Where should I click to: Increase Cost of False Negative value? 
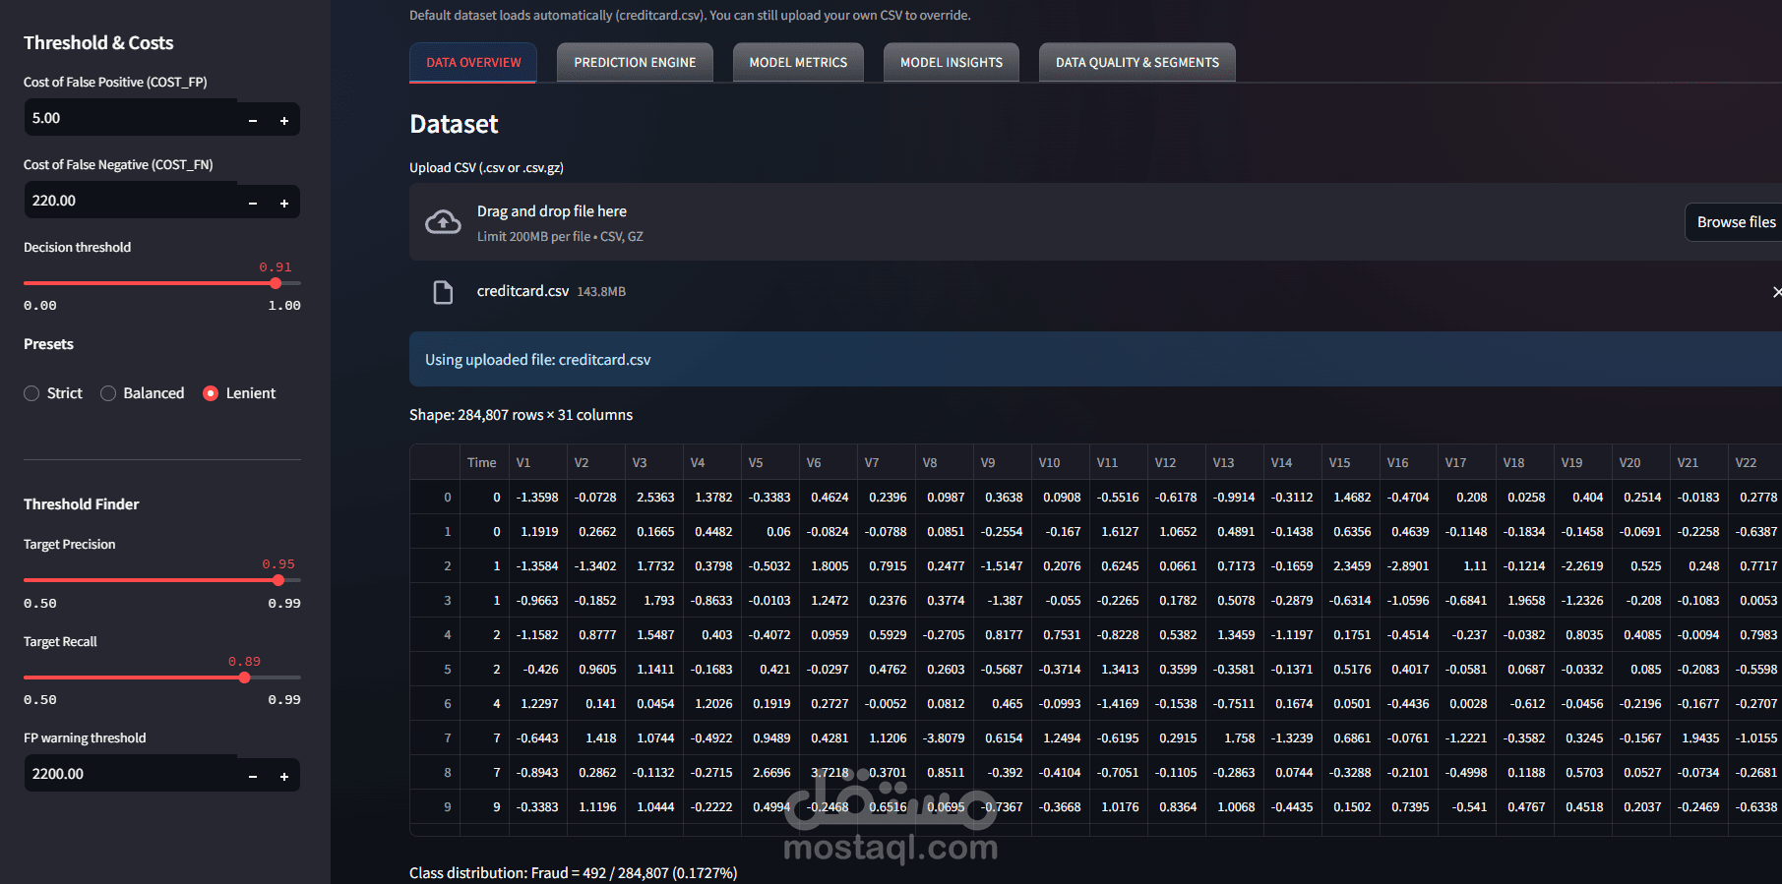[284, 203]
